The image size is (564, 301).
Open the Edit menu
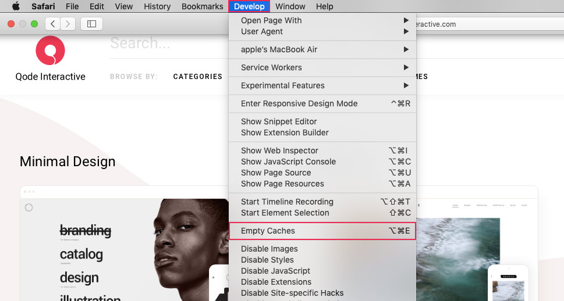coord(97,6)
